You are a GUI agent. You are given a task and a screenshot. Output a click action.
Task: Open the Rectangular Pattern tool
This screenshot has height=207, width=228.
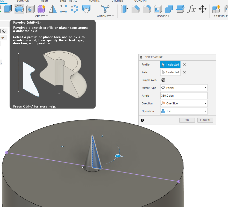[63, 9]
